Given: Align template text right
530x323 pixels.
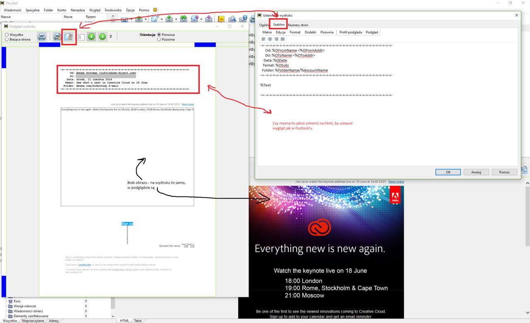Looking at the screenshot, I should click(x=276, y=39).
